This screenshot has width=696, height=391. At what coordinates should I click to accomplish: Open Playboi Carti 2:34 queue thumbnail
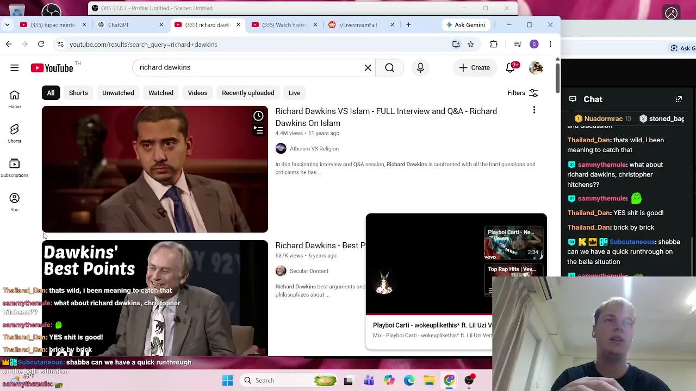[514, 243]
